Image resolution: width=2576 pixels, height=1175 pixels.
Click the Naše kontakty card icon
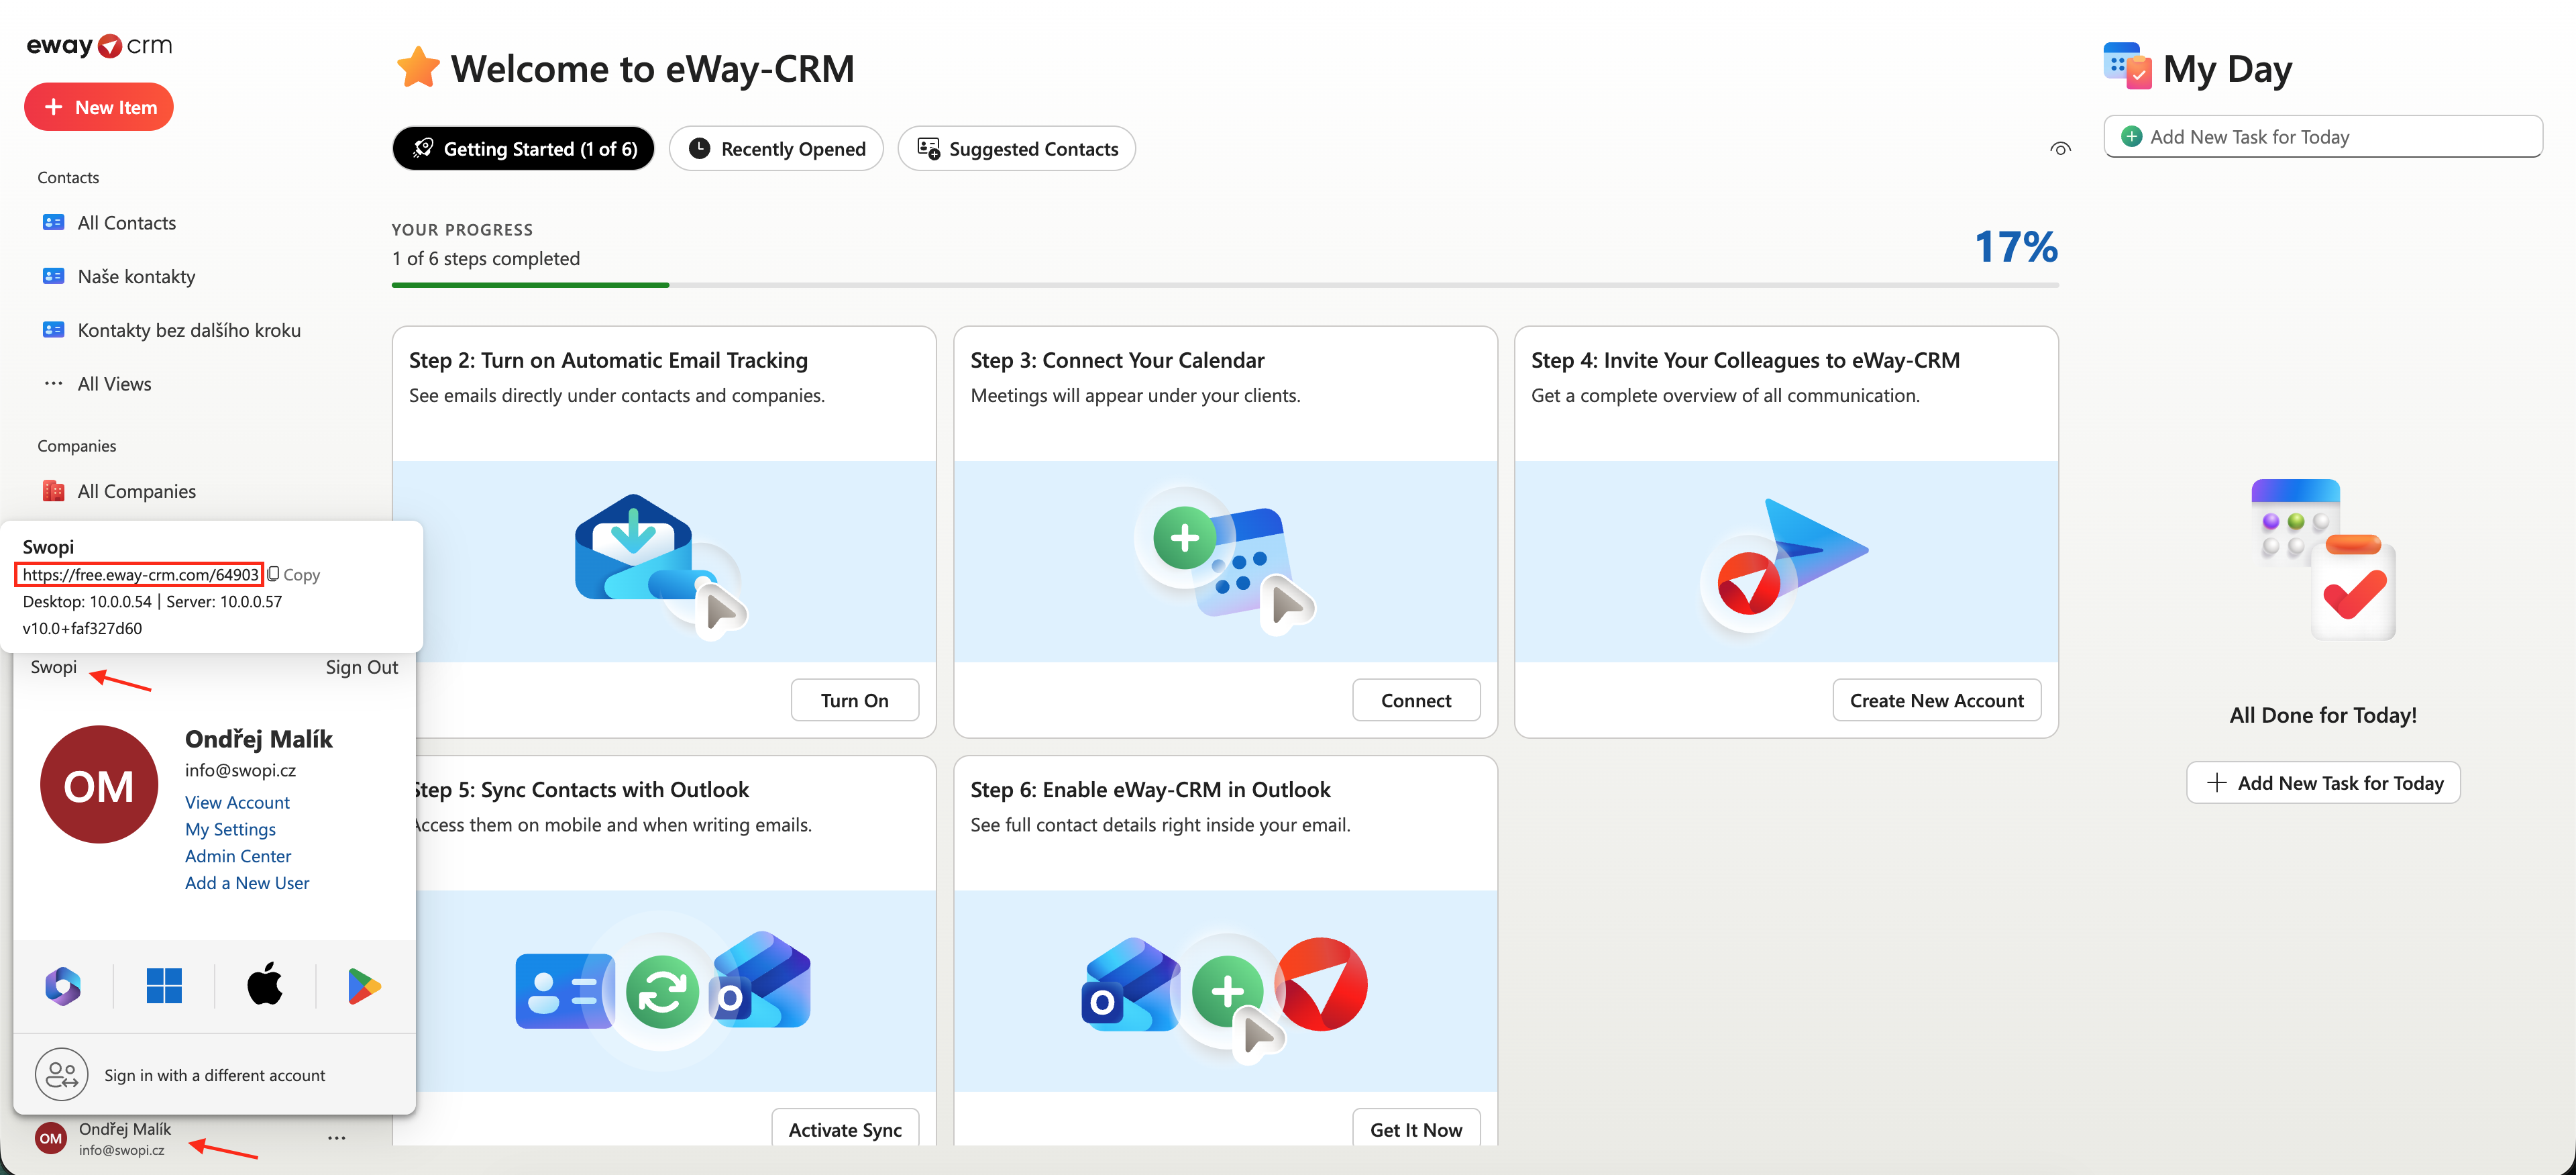point(54,277)
